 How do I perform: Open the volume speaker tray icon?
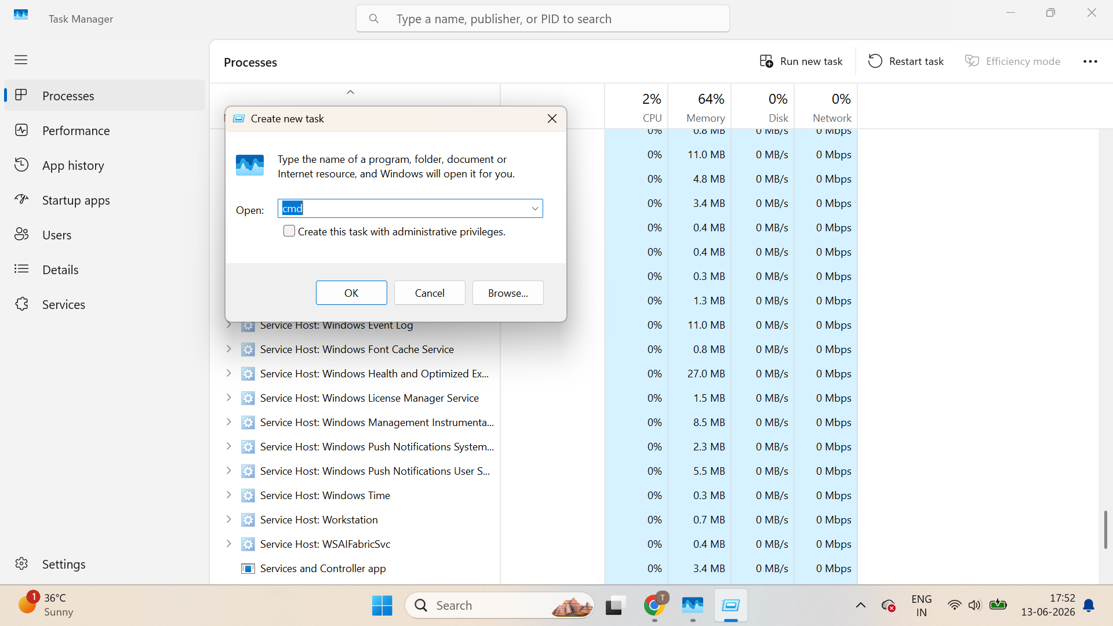pos(974,605)
